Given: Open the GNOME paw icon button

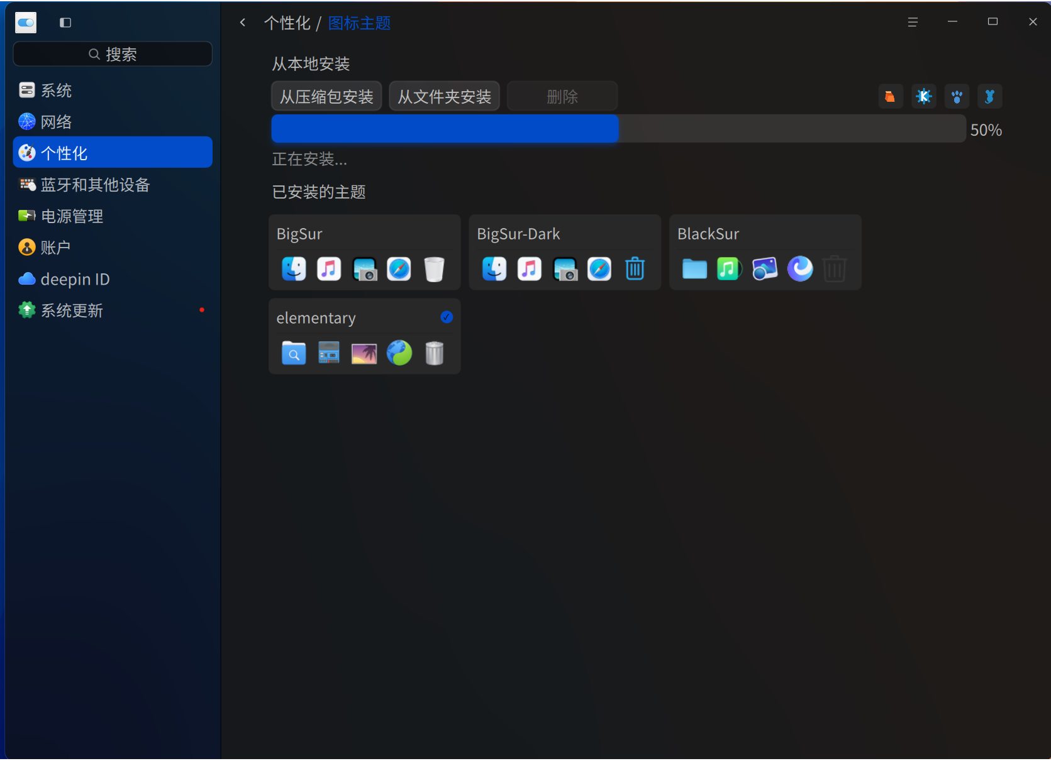Looking at the screenshot, I should point(957,97).
